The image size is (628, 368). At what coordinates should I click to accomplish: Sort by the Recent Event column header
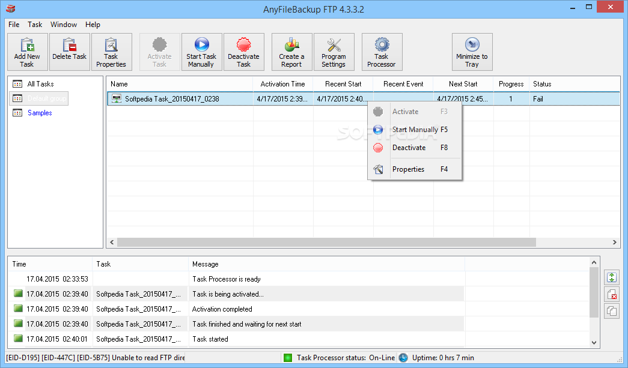click(x=403, y=84)
